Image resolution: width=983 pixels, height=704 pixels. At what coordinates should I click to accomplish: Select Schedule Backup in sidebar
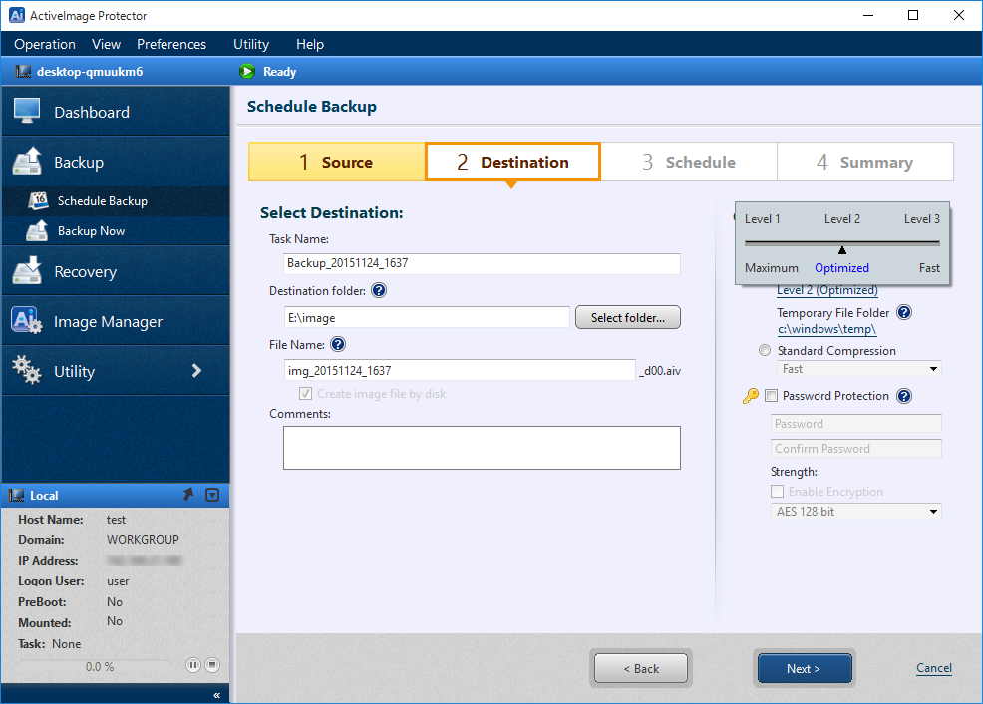point(116,200)
